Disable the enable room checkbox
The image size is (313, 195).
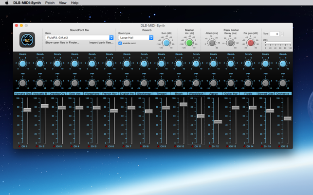120,43
